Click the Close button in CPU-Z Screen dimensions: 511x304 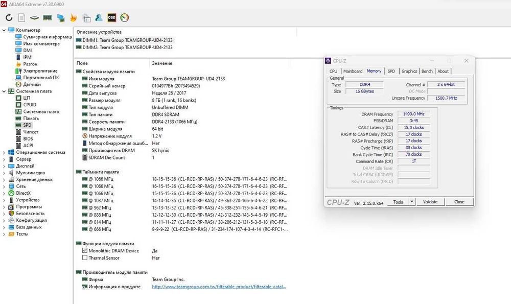[459, 202]
